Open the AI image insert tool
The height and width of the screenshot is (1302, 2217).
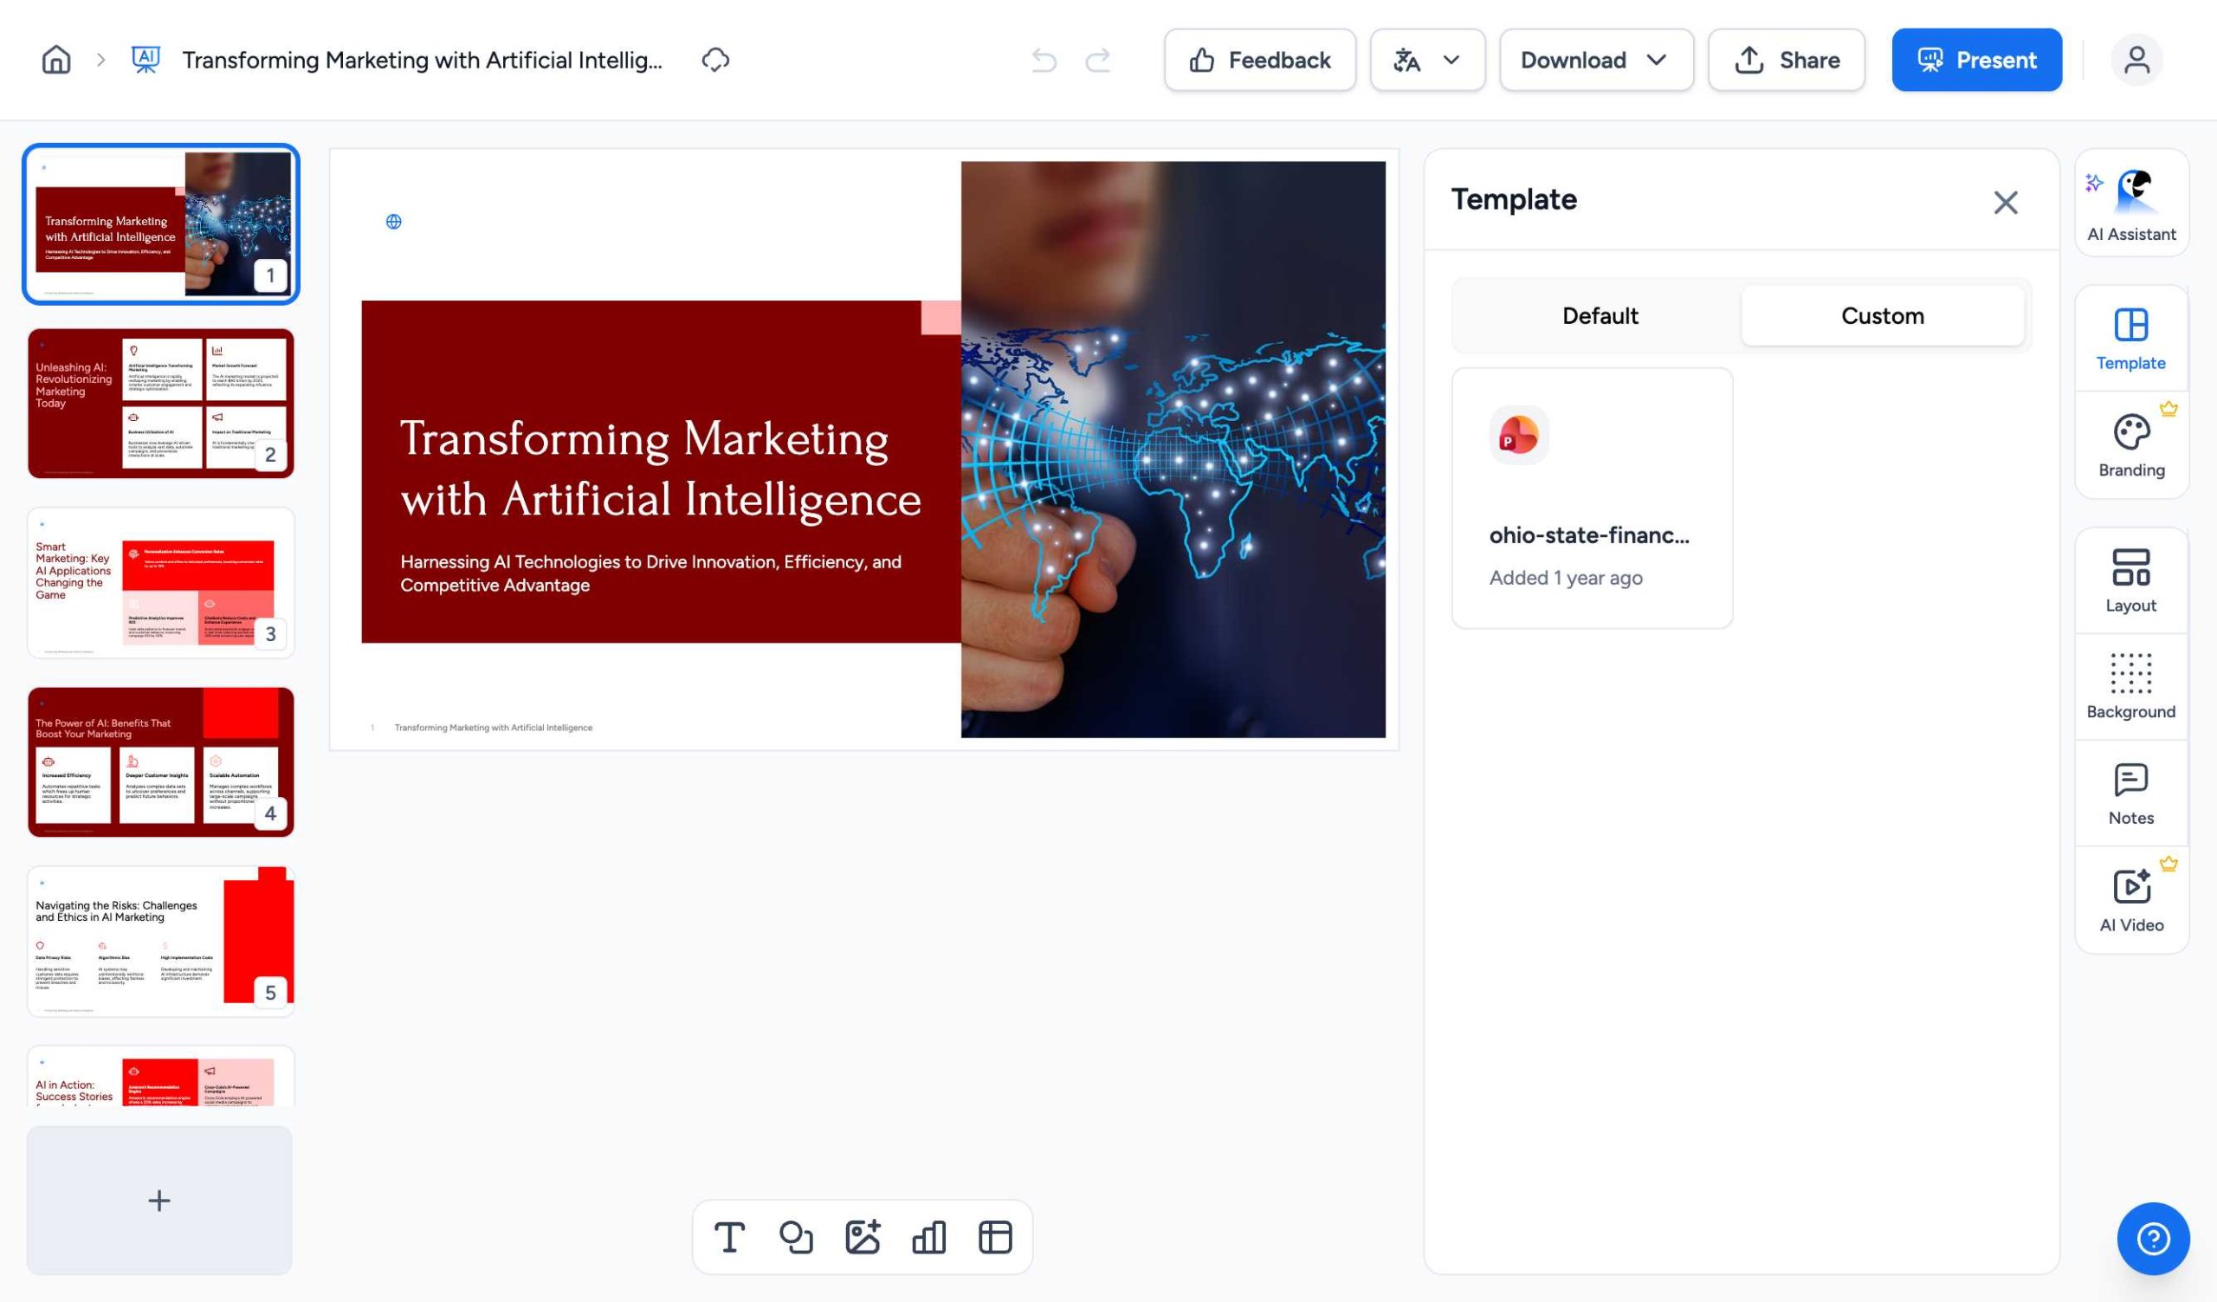(863, 1237)
